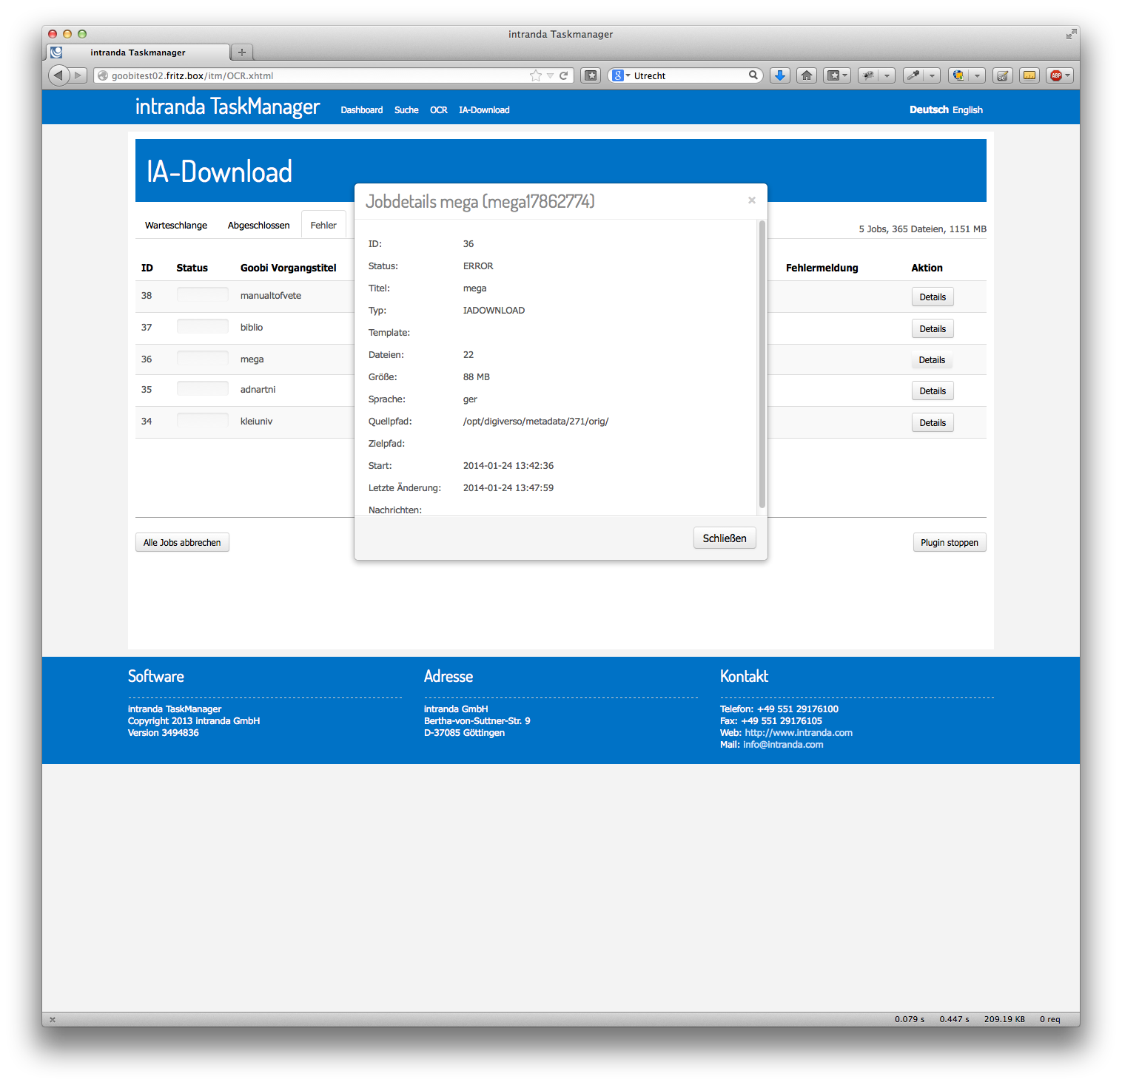Viewport: 1122px width, 1085px height.
Task: Click the site identity globe in address bar
Action: click(x=103, y=75)
